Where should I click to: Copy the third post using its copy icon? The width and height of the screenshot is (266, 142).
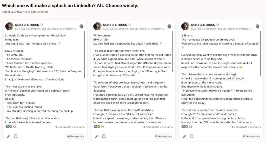257,26
